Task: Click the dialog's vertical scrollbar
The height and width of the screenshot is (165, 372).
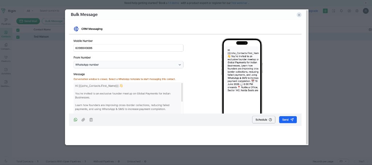Action: (307, 77)
